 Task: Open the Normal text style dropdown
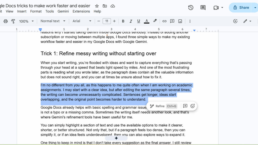[x=53, y=21]
